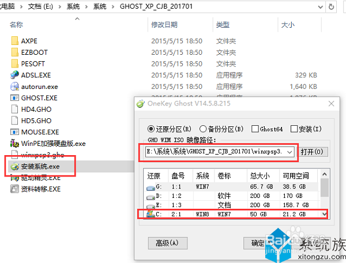The image size is (346, 263).
Task: Select the 还原分区(R) radio button
Action: [151, 129]
